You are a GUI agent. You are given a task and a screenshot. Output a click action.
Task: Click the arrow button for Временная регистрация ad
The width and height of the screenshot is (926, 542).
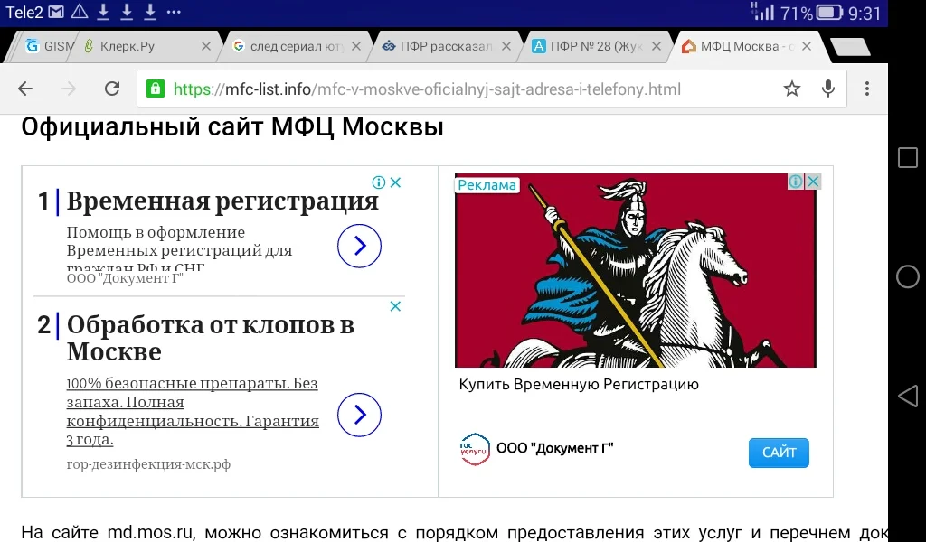tap(359, 246)
